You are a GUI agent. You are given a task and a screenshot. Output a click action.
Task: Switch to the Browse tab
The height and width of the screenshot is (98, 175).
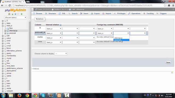38,13
